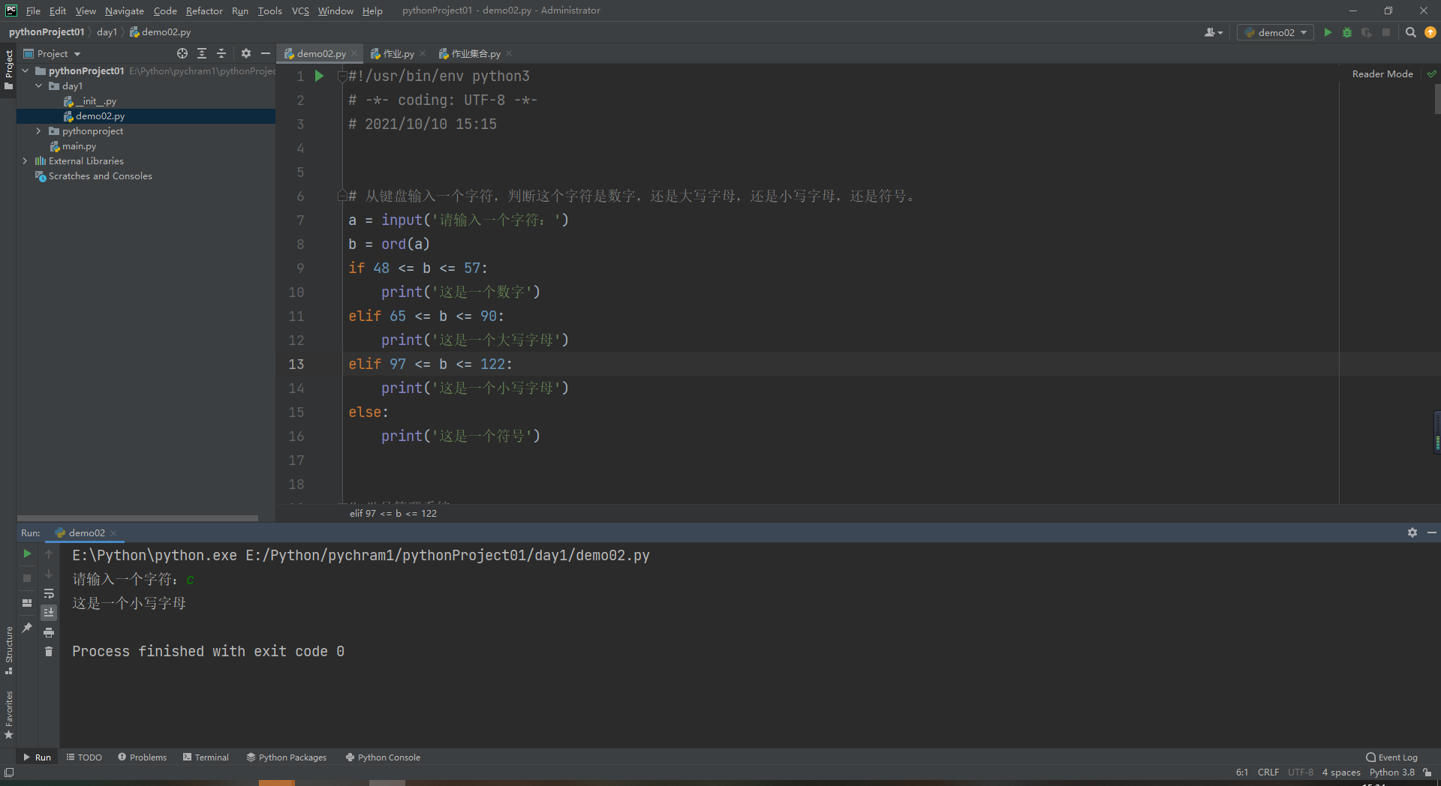
Task: Click the Select Opened File target icon
Action: (182, 53)
